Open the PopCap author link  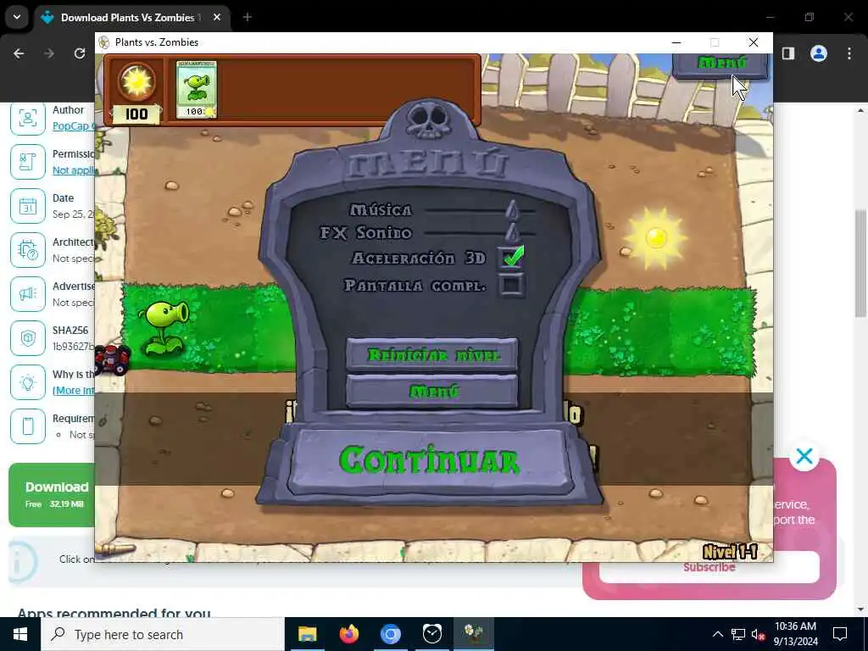75,125
